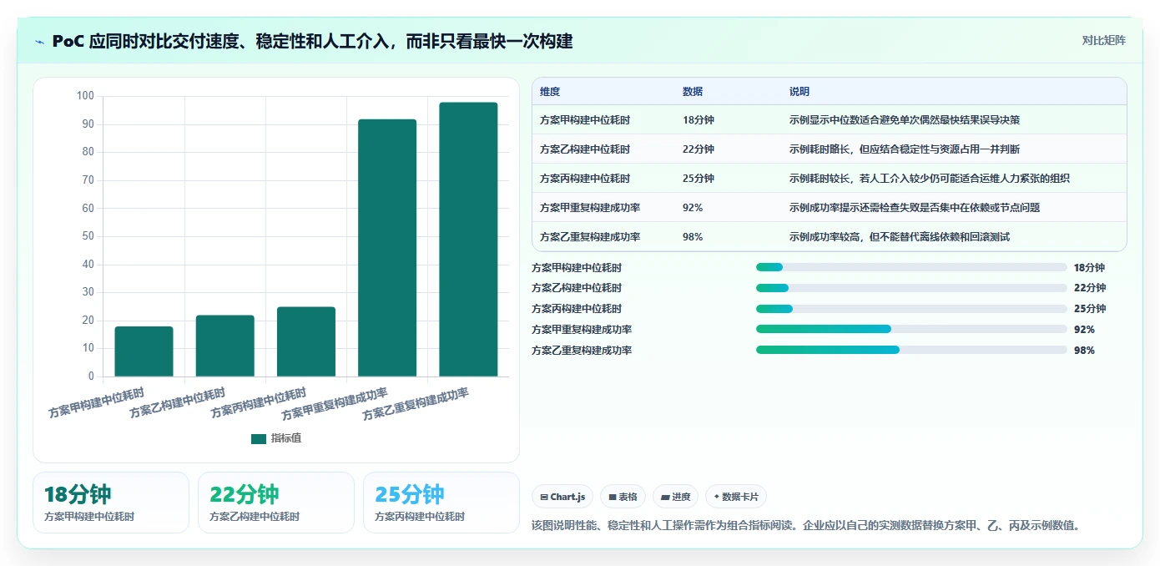
Task: Select the 方案丙构建中位耗时 bar in the chart
Action: coord(306,341)
